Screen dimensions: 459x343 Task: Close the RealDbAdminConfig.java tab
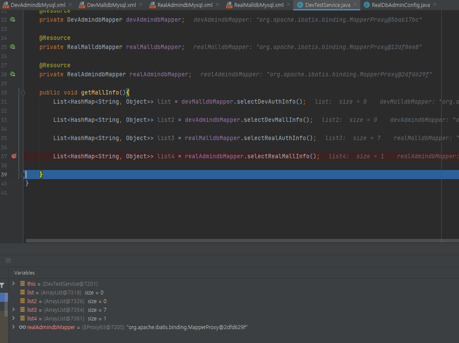[x=435, y=5]
